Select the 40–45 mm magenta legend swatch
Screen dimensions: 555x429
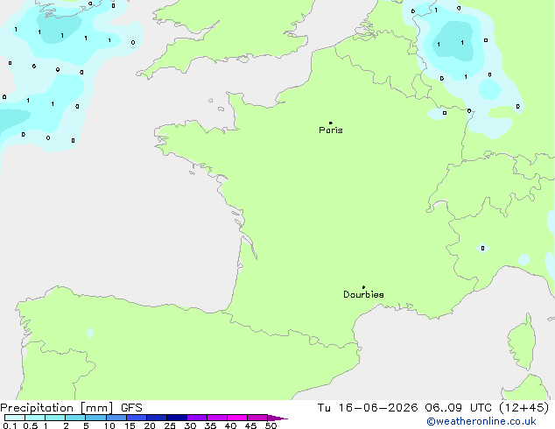pos(237,418)
